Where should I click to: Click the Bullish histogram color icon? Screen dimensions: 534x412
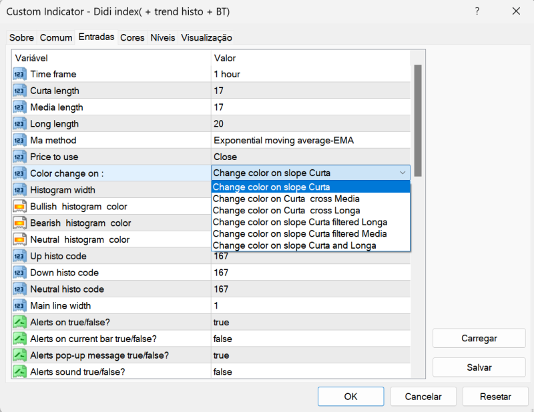tap(19, 207)
